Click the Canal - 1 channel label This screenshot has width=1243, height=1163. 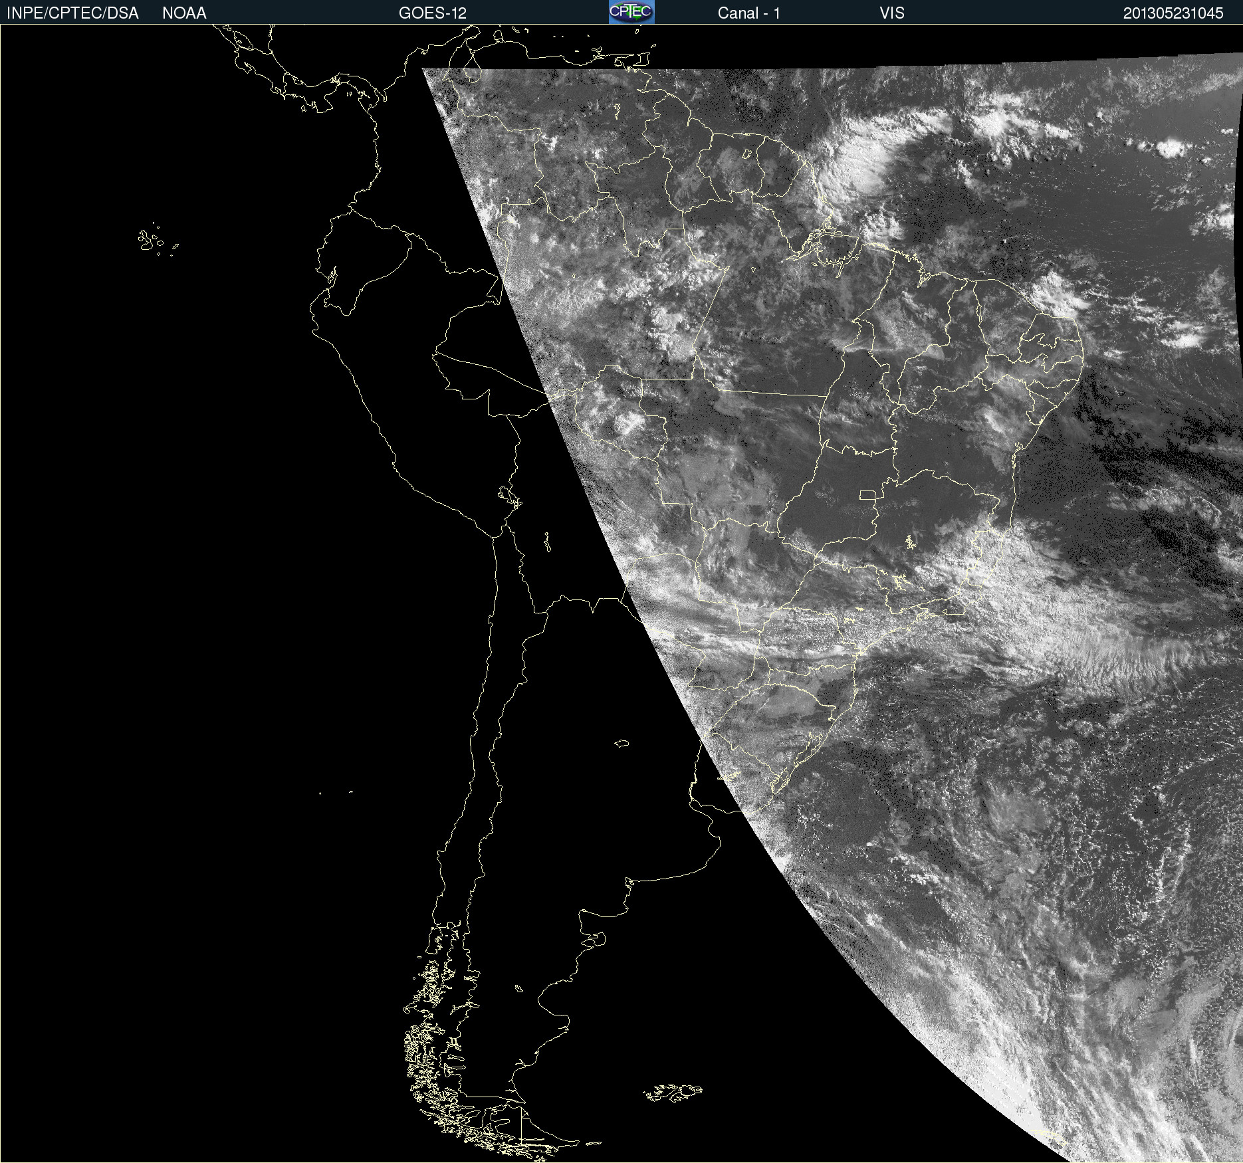click(748, 13)
